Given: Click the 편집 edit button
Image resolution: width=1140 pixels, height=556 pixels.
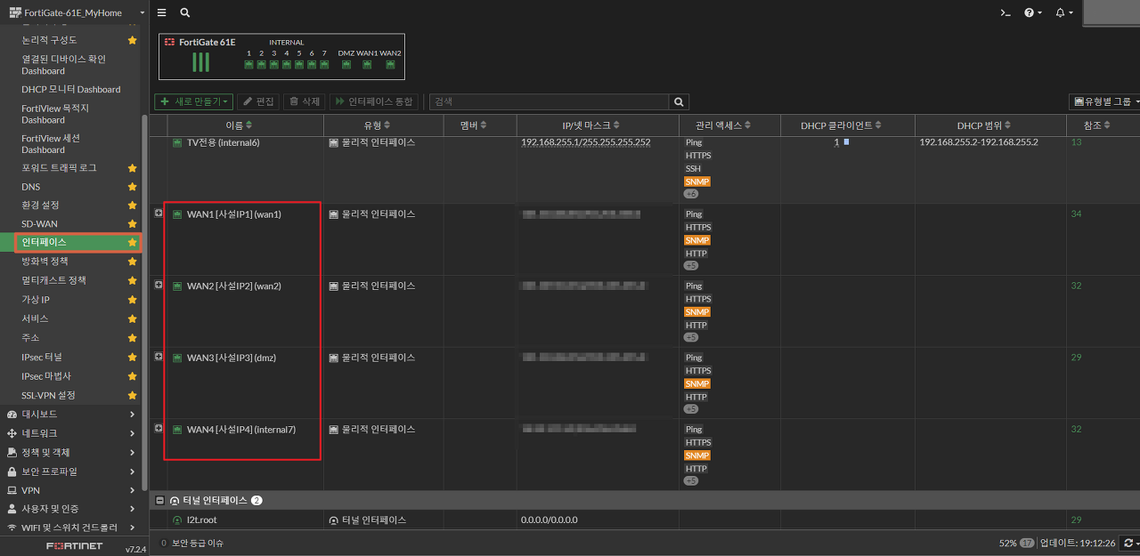Looking at the screenshot, I should click(258, 102).
